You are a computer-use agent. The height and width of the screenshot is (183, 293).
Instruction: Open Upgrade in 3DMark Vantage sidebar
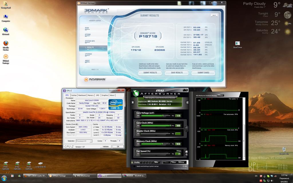click(88, 54)
